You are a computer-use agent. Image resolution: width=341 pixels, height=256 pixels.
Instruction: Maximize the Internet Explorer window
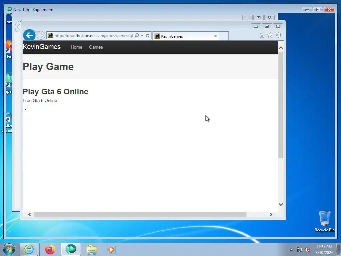click(x=267, y=26)
